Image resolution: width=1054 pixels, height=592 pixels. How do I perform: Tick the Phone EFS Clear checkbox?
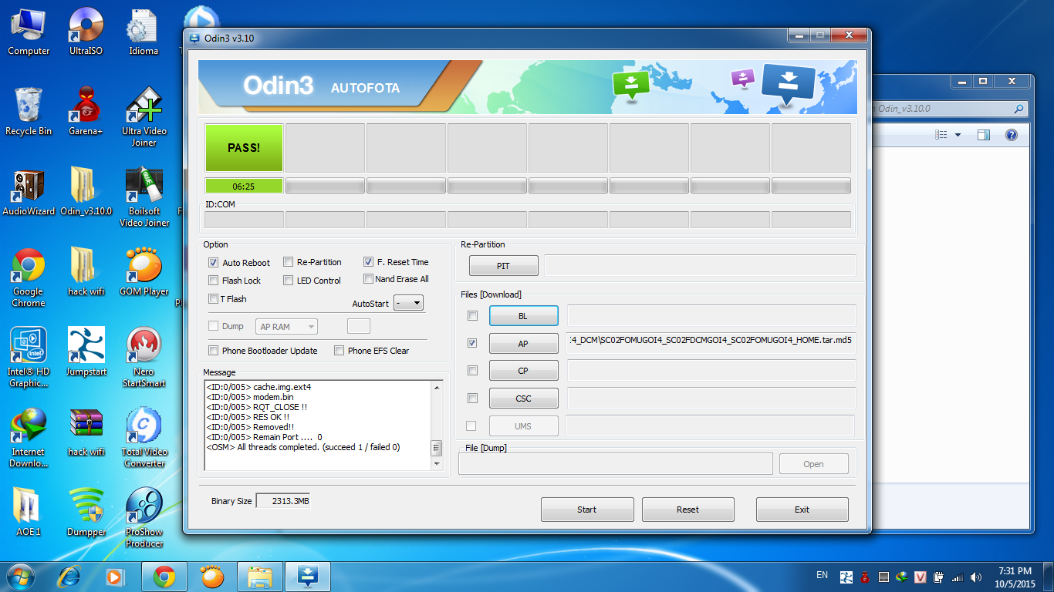pos(339,351)
